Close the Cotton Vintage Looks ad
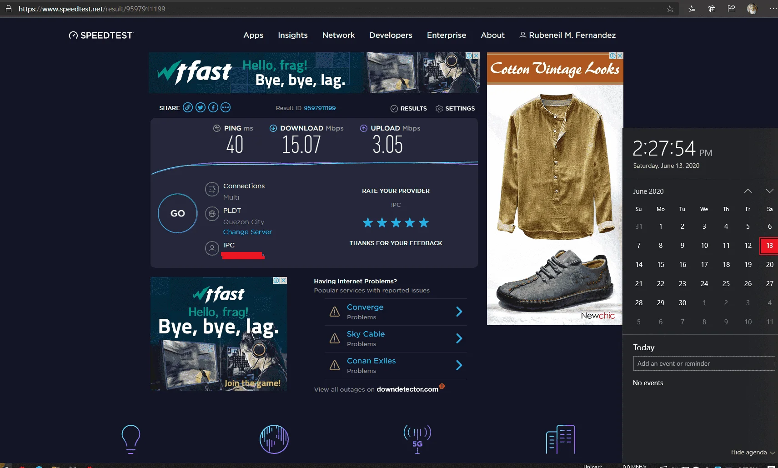The height and width of the screenshot is (468, 778). [x=620, y=55]
